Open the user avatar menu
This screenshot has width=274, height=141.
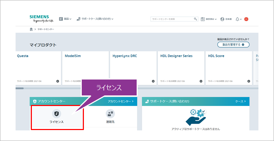click(246, 19)
